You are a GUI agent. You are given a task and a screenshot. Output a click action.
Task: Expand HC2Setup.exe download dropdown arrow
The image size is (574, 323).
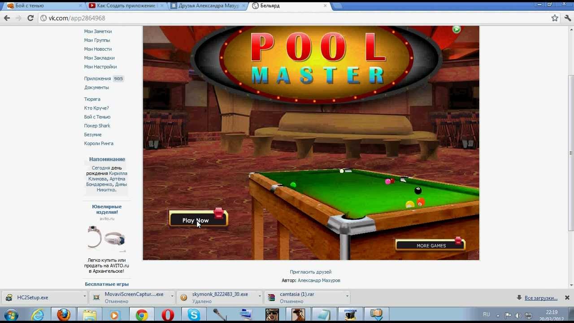(84, 297)
